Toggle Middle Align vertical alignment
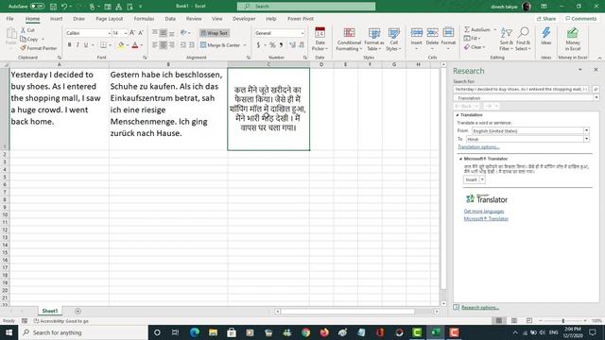The image size is (605, 340). point(164,33)
